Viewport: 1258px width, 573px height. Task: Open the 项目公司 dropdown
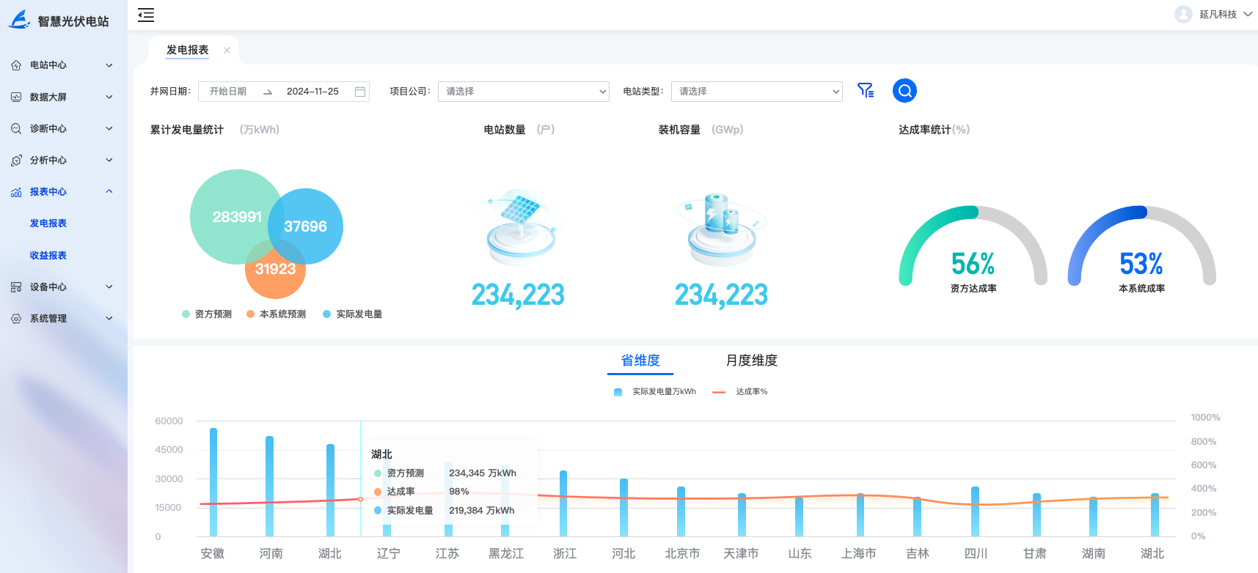(x=523, y=92)
